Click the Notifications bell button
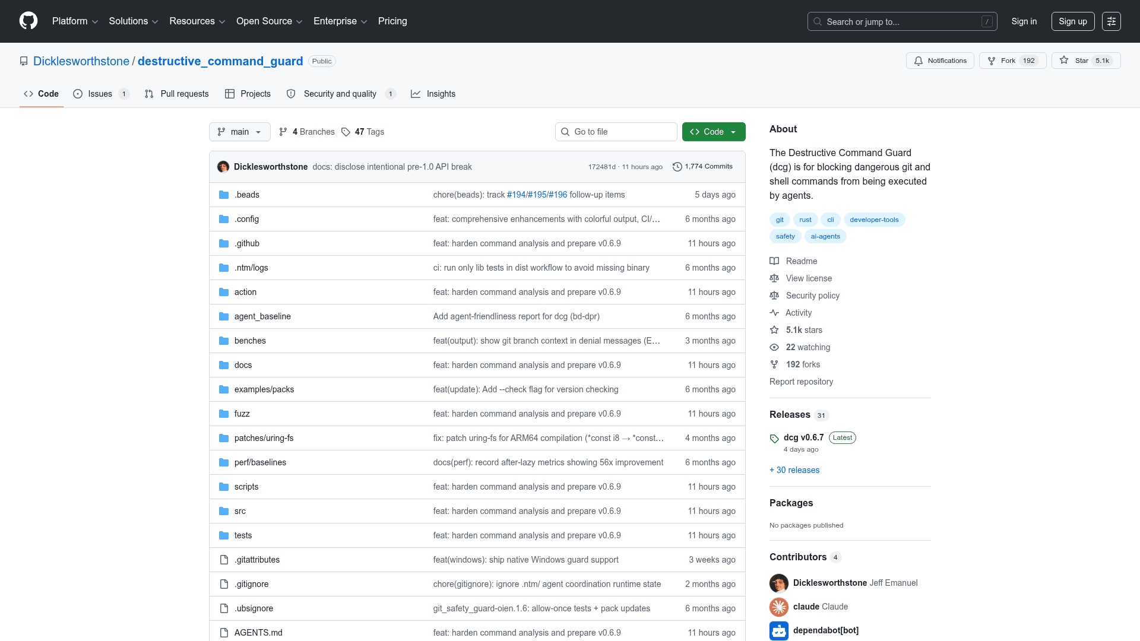1140x641 pixels. click(x=940, y=61)
